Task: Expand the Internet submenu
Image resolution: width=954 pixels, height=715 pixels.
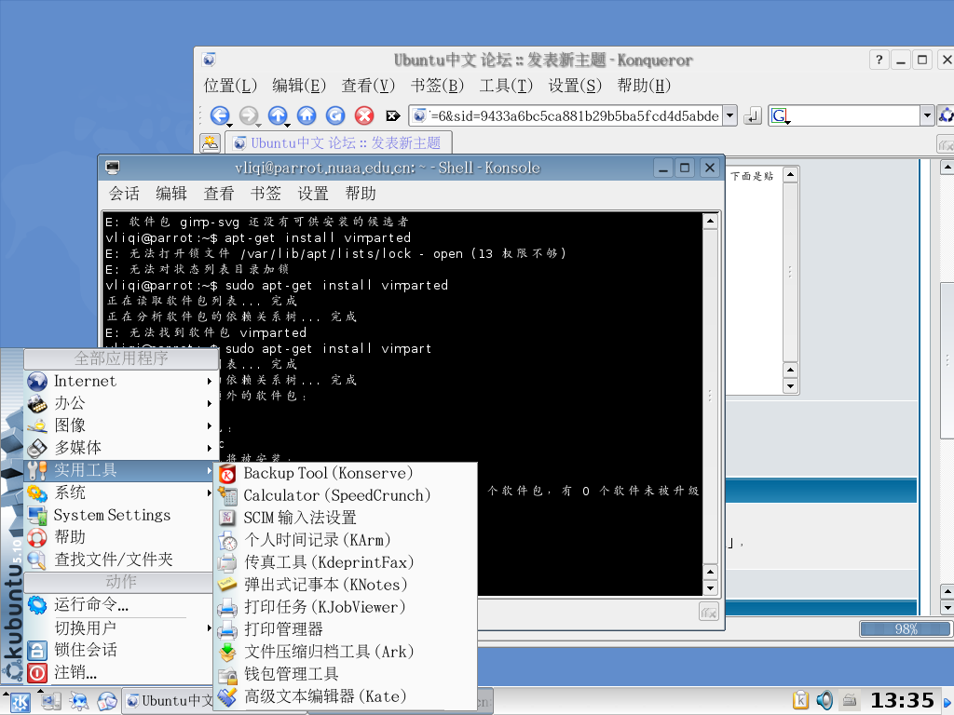Action: point(120,381)
